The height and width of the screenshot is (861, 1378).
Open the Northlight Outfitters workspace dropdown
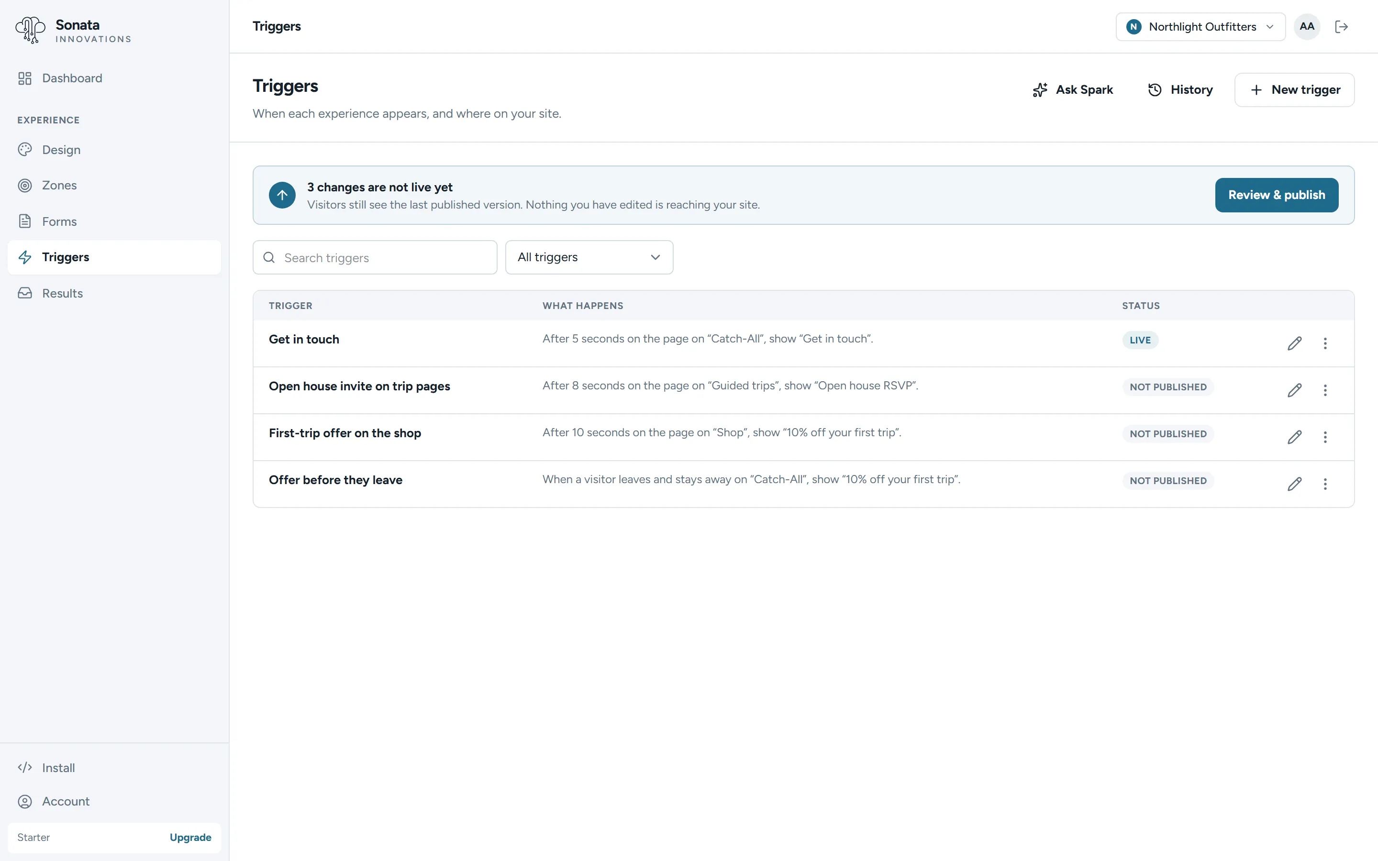(1200, 27)
